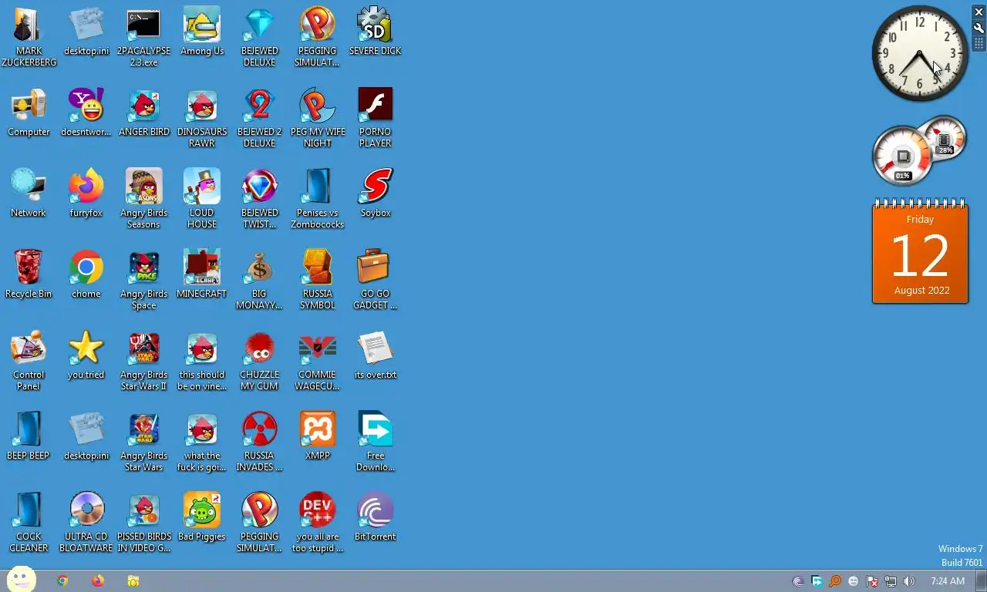The image size is (987, 592).
Task: Open the Yahoo smiley doesntwor... shortcut
Action: (x=86, y=112)
